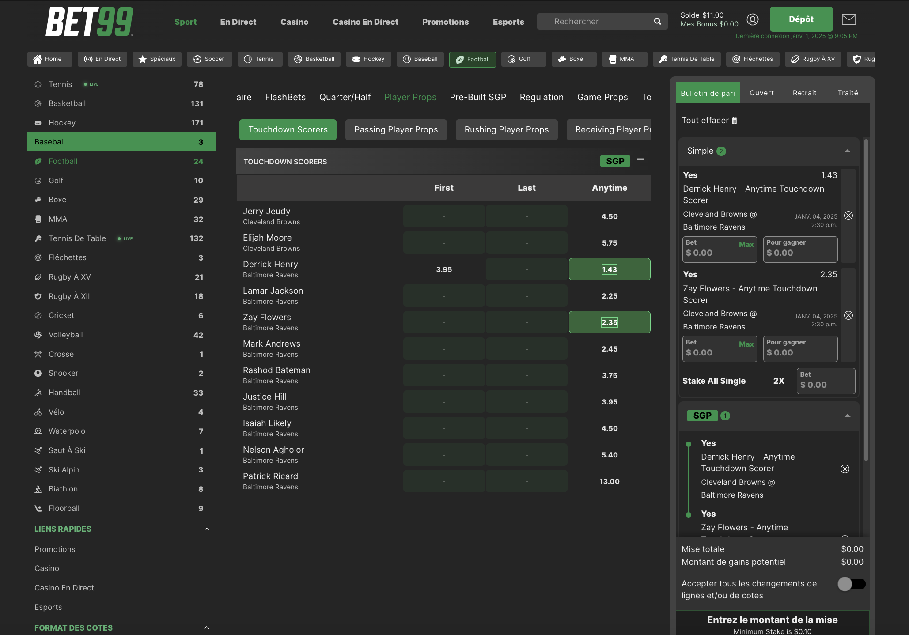Open Volleyball in the left sidebar
Screen dimensions: 909x635
[x=122, y=335]
